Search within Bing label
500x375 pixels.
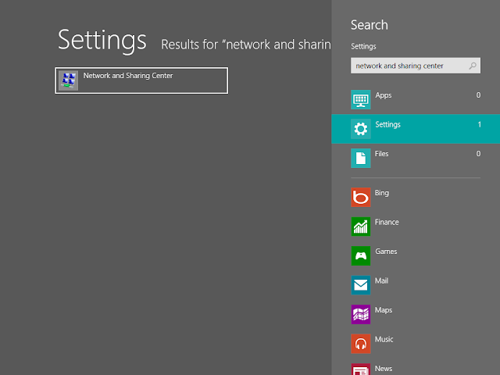tap(382, 193)
